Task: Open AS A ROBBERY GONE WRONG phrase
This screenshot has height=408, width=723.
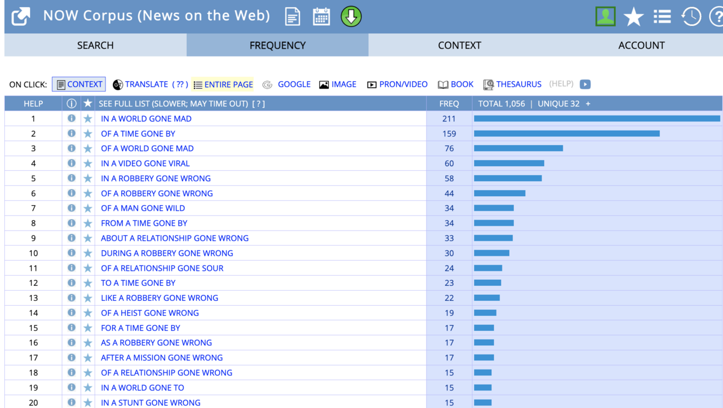Action: tap(157, 342)
